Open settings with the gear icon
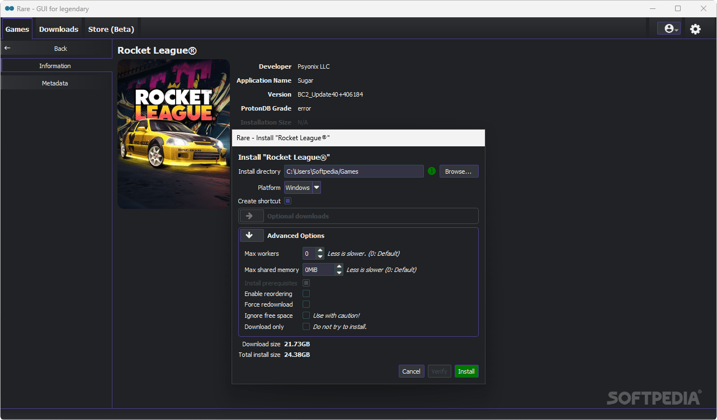 point(695,29)
